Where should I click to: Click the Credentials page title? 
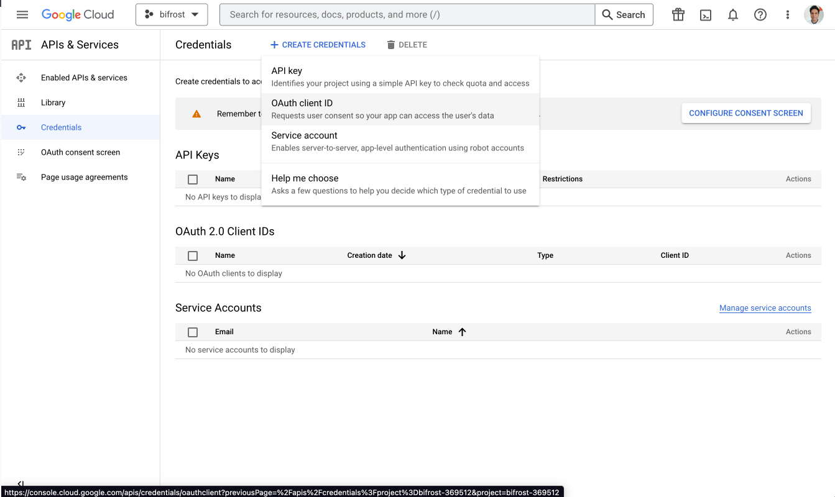pos(203,45)
